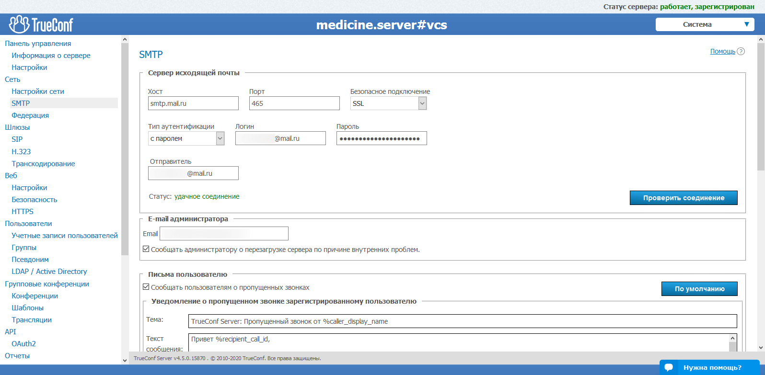Toggle missed calls user notification checkbox
The width and height of the screenshot is (765, 375).
pyautogui.click(x=146, y=287)
